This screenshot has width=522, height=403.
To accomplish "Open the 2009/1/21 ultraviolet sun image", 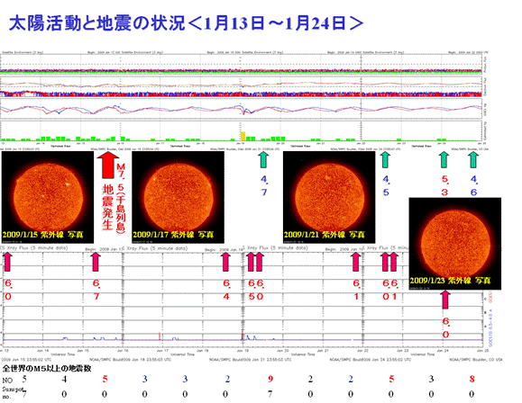I will [329, 197].
